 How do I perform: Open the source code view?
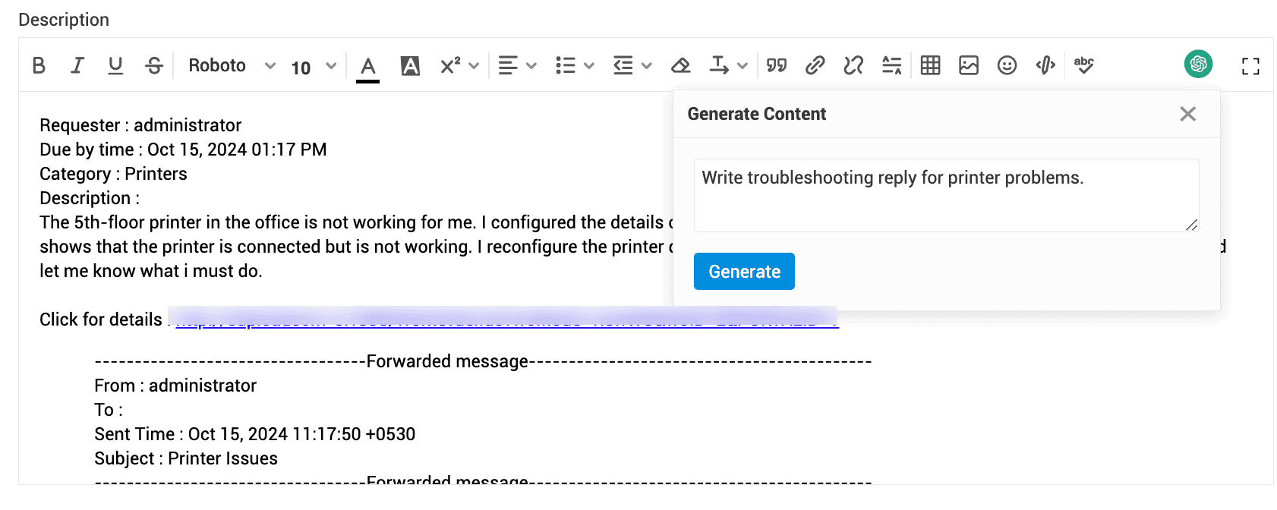click(1045, 66)
